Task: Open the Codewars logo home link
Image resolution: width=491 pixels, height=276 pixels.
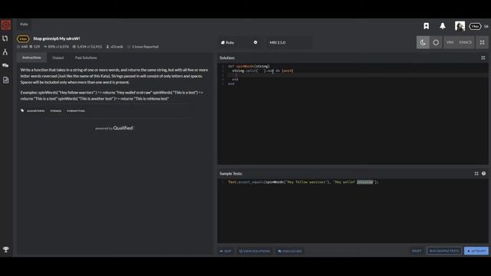Action: (6, 25)
